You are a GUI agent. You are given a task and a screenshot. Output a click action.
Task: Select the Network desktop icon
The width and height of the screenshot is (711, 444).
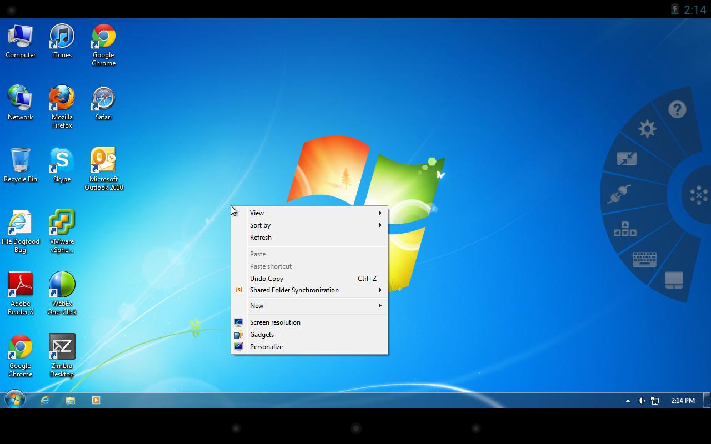pyautogui.click(x=21, y=103)
